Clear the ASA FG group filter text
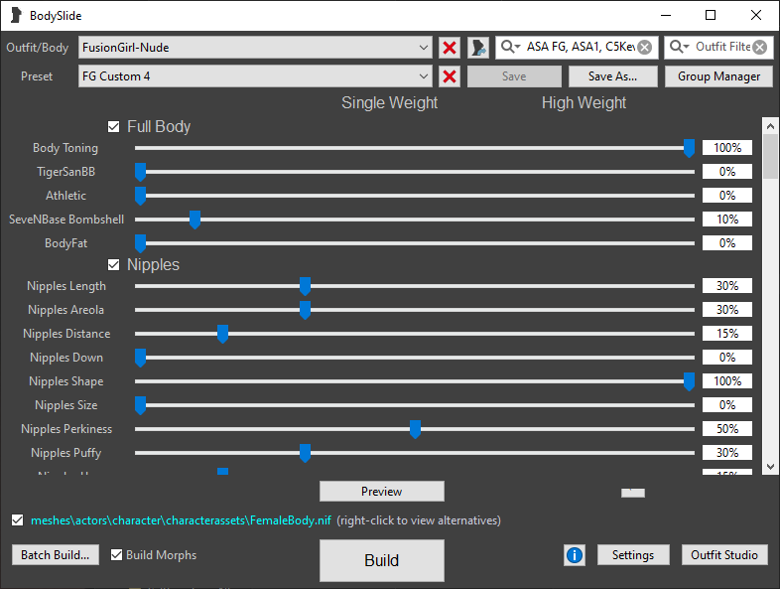The width and height of the screenshot is (780, 589). coord(645,48)
